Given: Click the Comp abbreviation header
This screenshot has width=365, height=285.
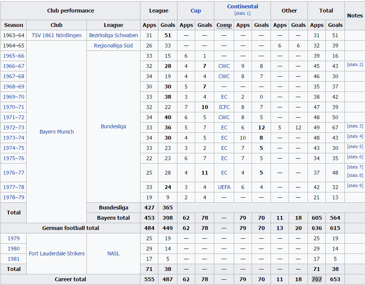Looking at the screenshot, I should pyautogui.click(x=224, y=25).
